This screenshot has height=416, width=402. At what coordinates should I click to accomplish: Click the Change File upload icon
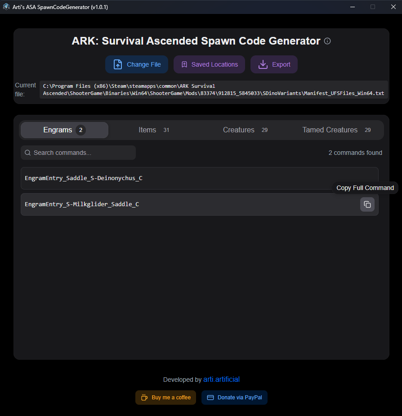[118, 64]
